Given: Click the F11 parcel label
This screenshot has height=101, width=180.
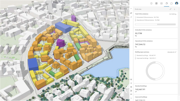Looking at the screenshot, I should click(91, 48).
